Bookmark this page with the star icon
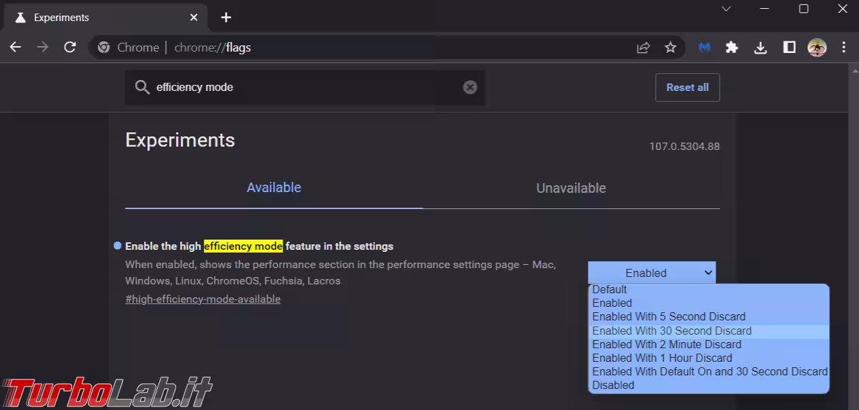Image resolution: width=859 pixels, height=410 pixels. click(x=670, y=48)
